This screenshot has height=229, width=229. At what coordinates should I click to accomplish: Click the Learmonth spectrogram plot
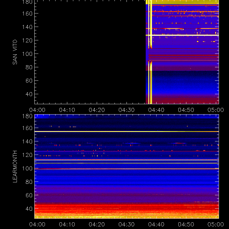tap(127, 167)
